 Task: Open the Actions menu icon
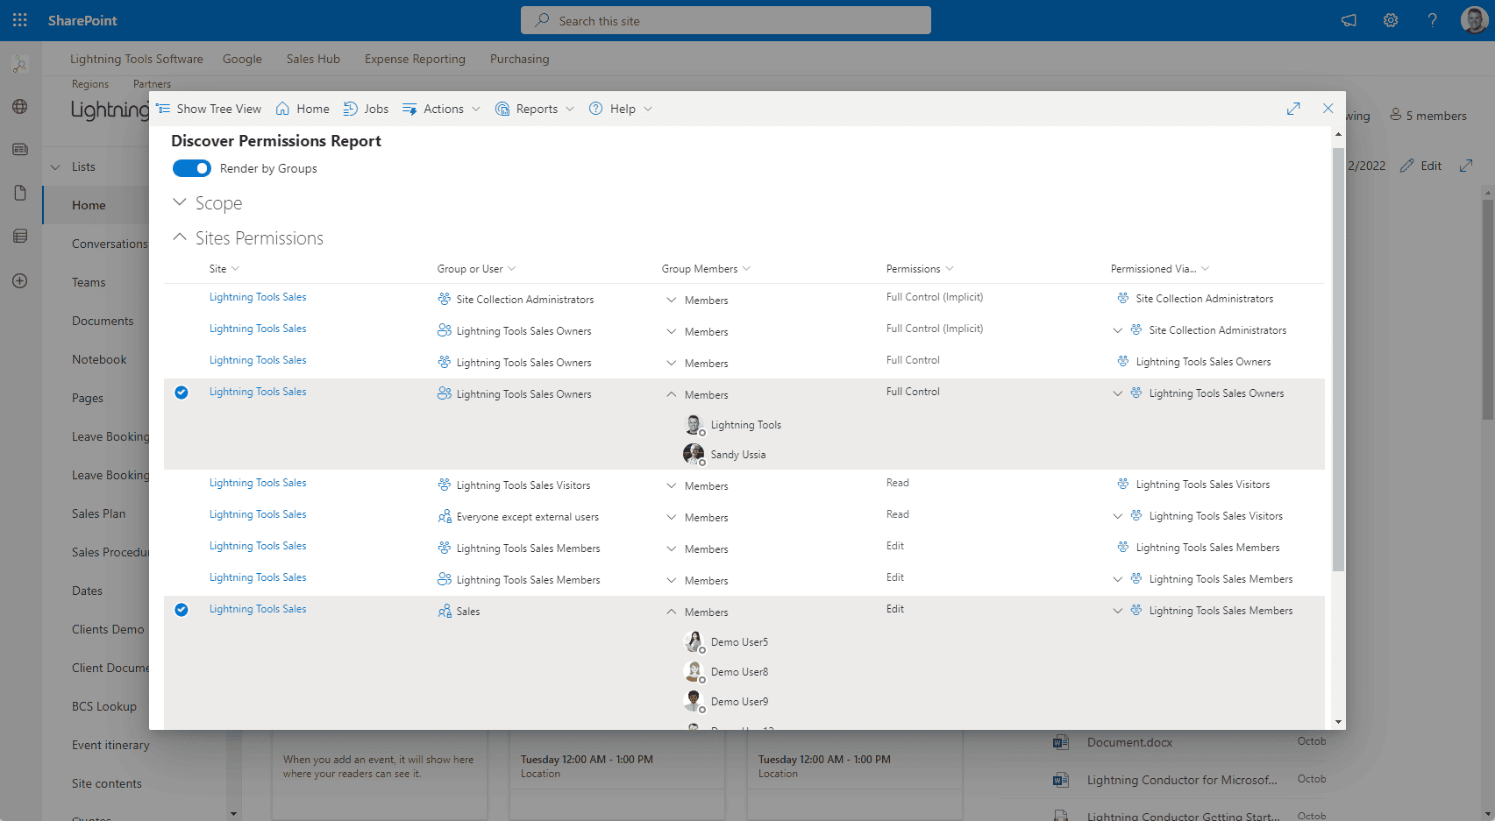[x=409, y=108]
